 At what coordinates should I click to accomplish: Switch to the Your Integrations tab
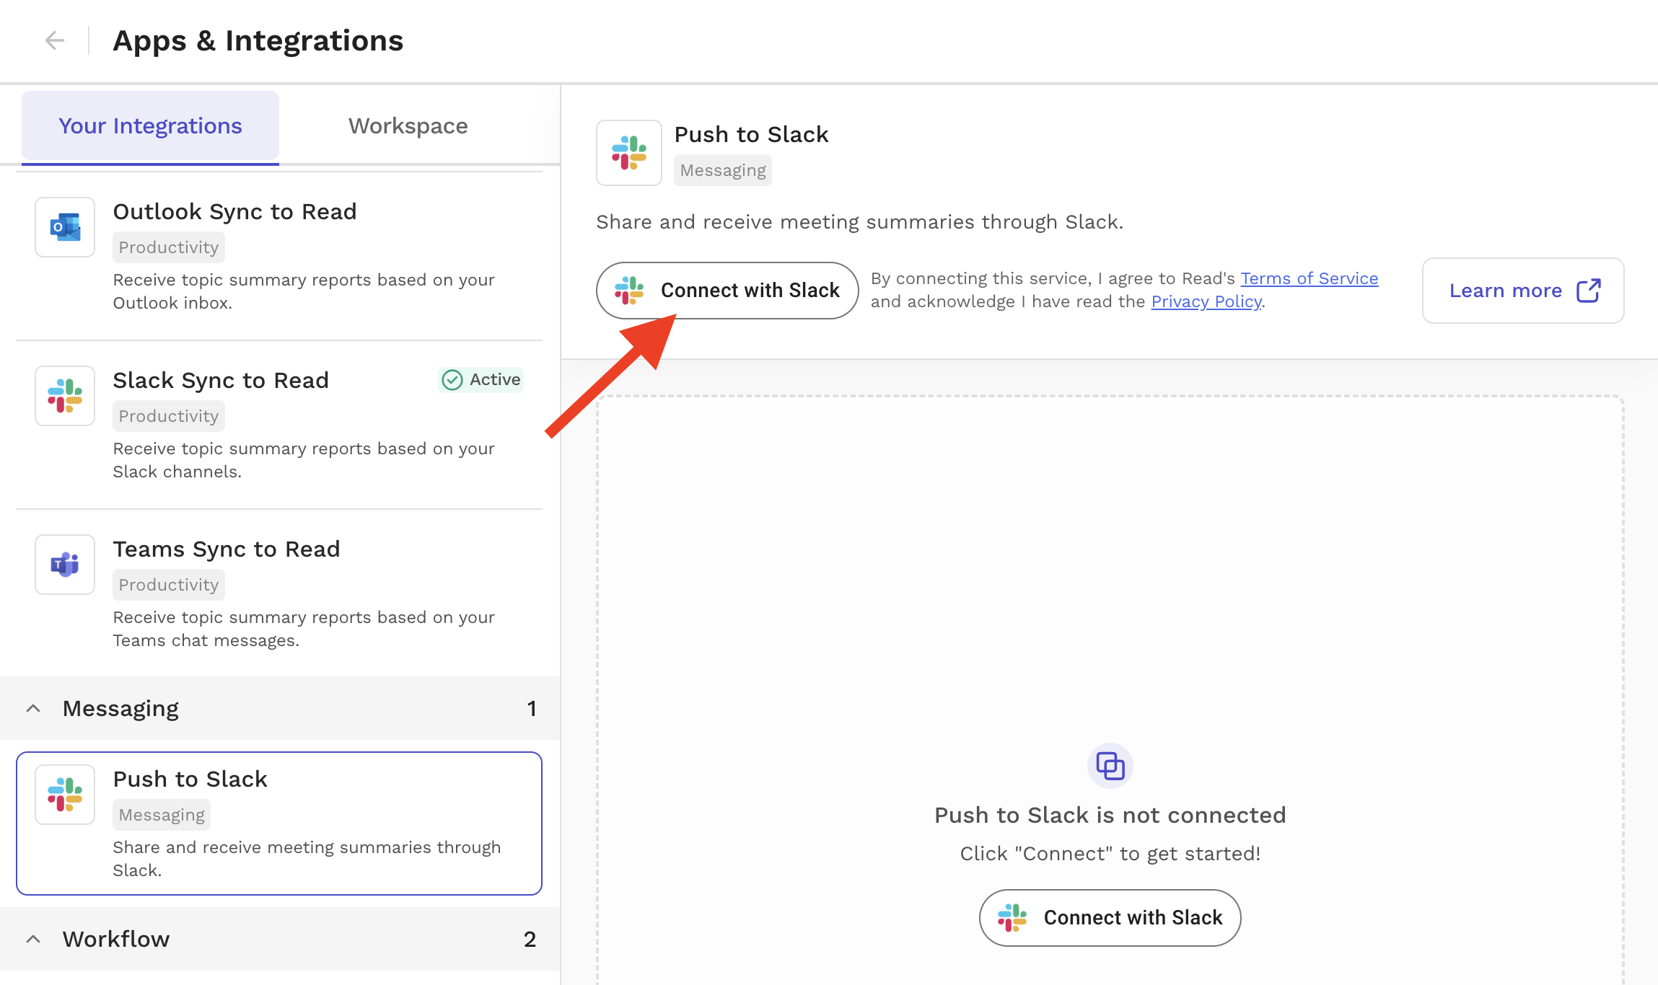(150, 125)
